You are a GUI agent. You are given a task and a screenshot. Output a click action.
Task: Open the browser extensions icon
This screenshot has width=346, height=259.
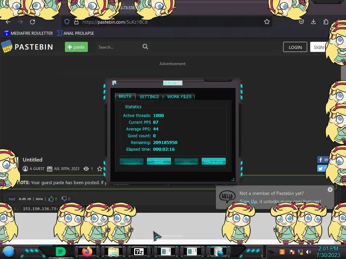[x=326, y=22]
